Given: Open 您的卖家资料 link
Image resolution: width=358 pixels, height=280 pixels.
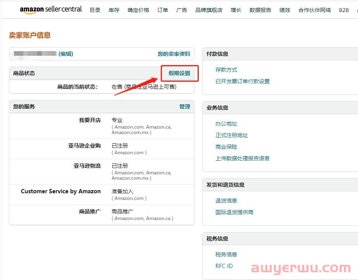Looking at the screenshot, I should tap(174, 54).
